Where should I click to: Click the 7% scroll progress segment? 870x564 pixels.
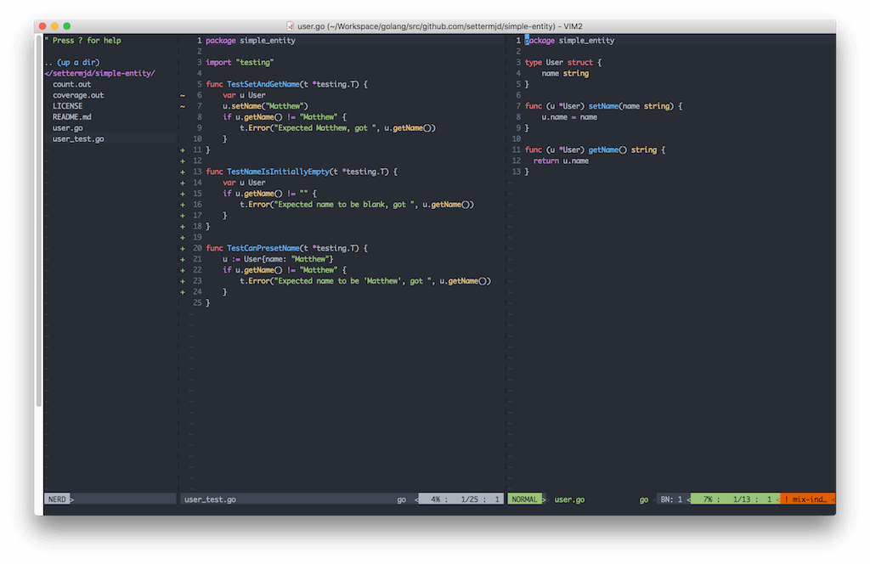(x=708, y=499)
